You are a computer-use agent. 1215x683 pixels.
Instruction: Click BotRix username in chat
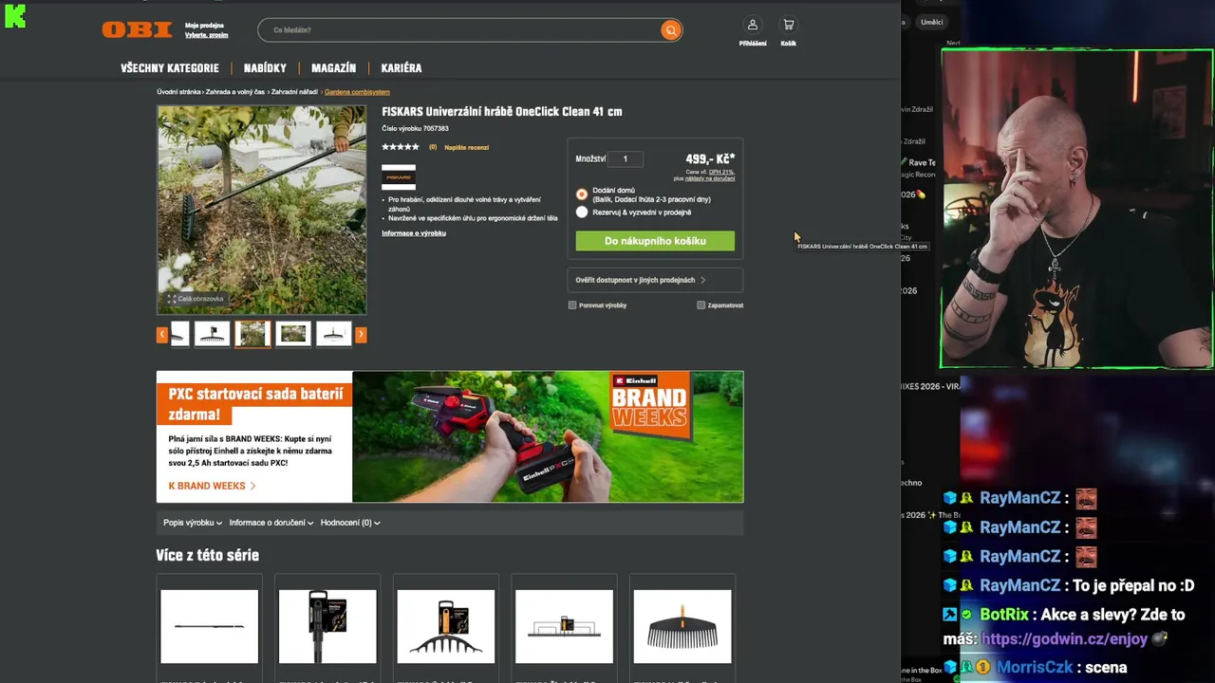pyautogui.click(x=1004, y=615)
